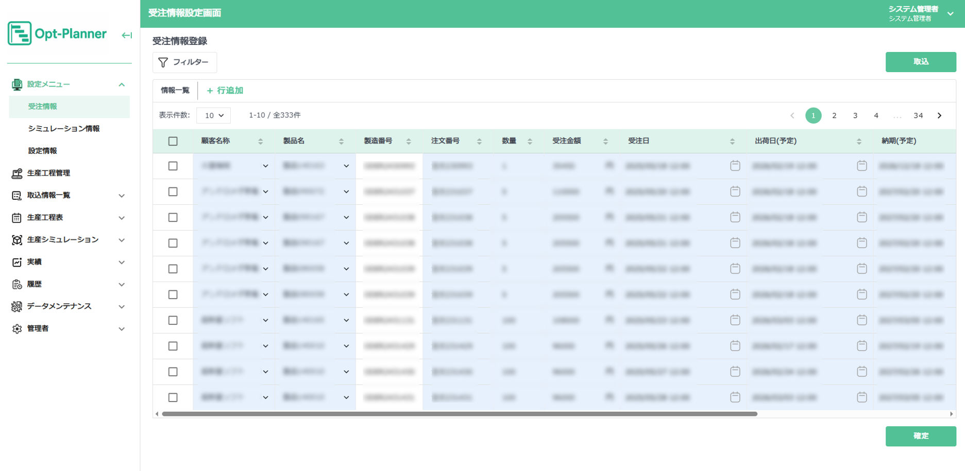This screenshot has width=965, height=471.
Task: Click the filter funnel icon
Action: tap(163, 62)
